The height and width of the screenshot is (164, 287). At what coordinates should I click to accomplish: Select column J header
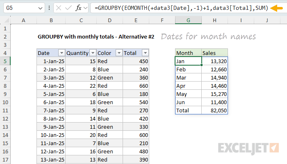pos(267,20)
